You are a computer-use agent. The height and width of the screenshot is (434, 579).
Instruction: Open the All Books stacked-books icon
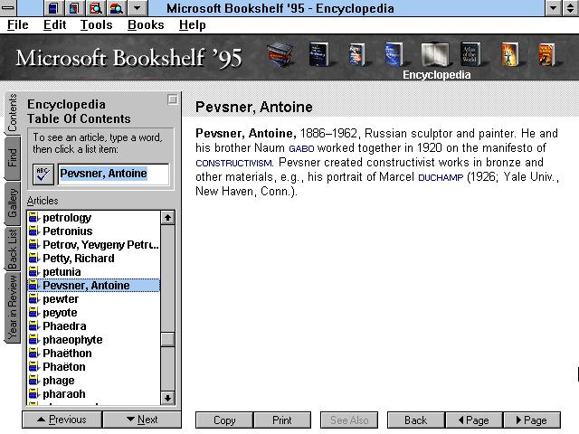(280, 54)
